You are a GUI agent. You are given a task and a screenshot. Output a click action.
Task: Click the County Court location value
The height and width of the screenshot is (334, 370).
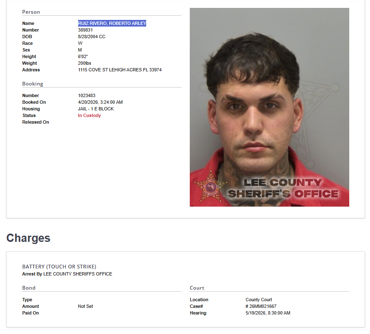pyautogui.click(x=259, y=300)
